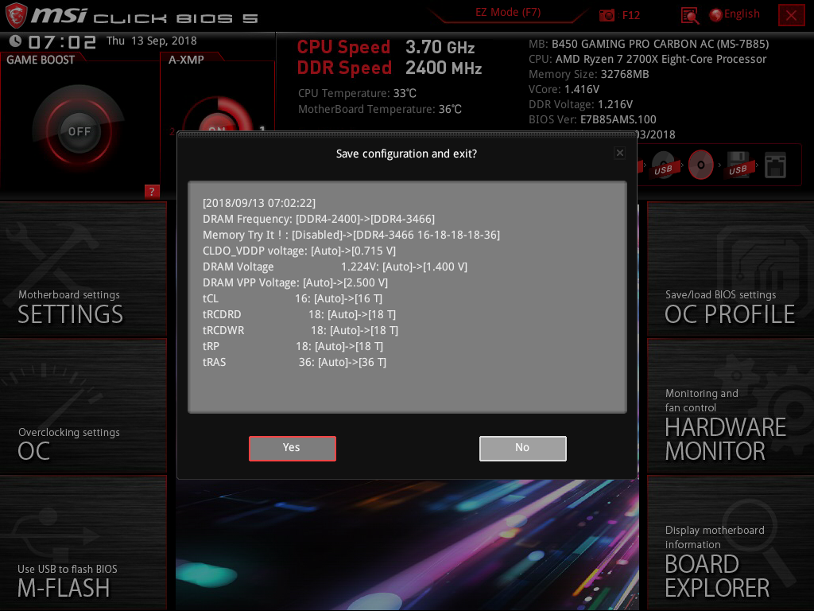
Task: Click the system time 07:02 display
Action: coord(62,41)
